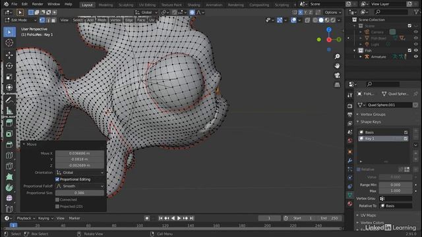Click the Proportional Size slider field
The width and height of the screenshot is (422, 237).
pos(80,193)
